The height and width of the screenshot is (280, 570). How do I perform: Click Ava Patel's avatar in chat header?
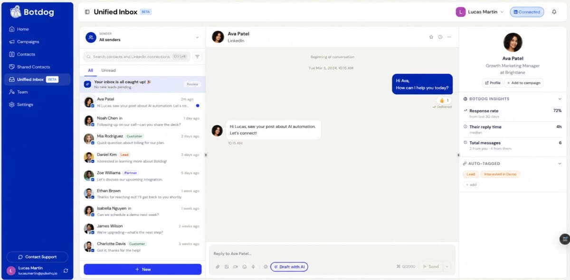[218, 37]
